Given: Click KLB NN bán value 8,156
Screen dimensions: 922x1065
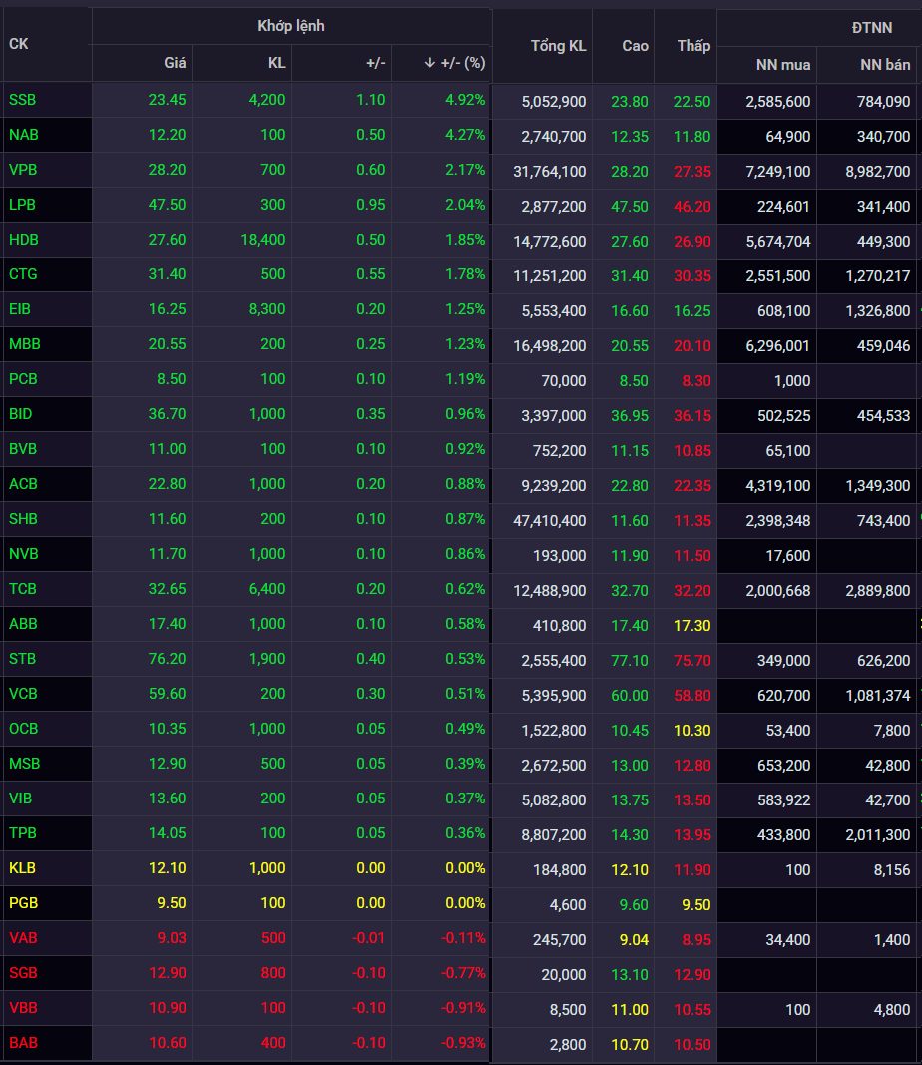Looking at the screenshot, I should click(891, 870).
